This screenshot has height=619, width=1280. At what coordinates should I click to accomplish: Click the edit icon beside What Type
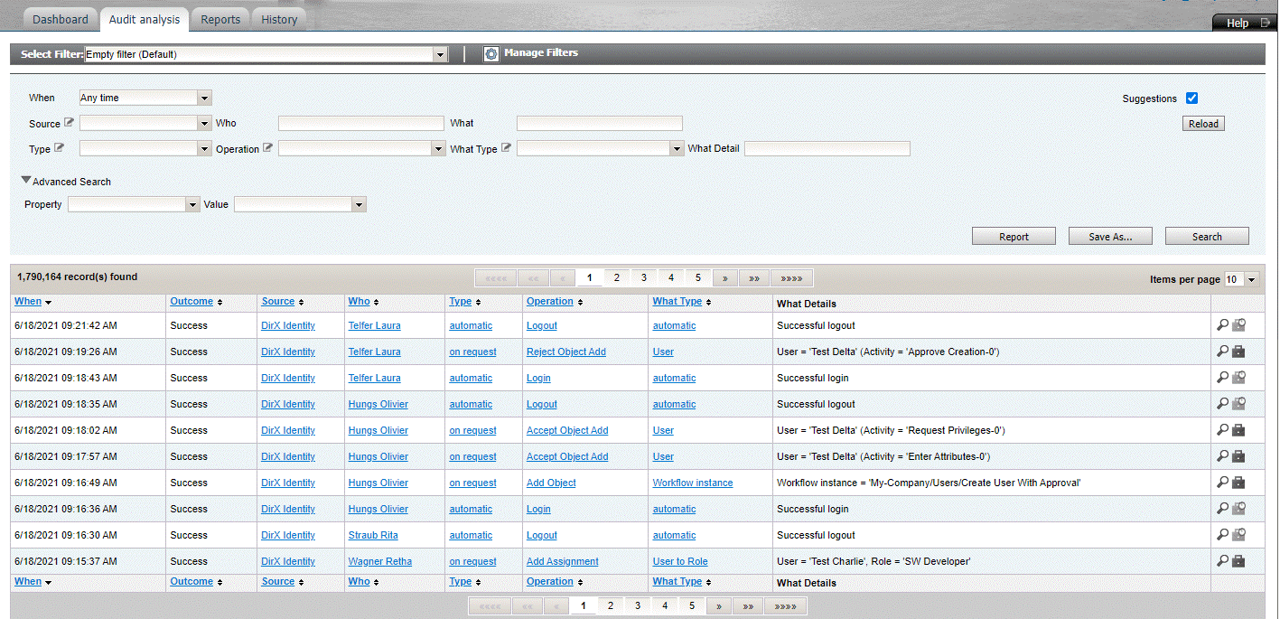(x=506, y=148)
